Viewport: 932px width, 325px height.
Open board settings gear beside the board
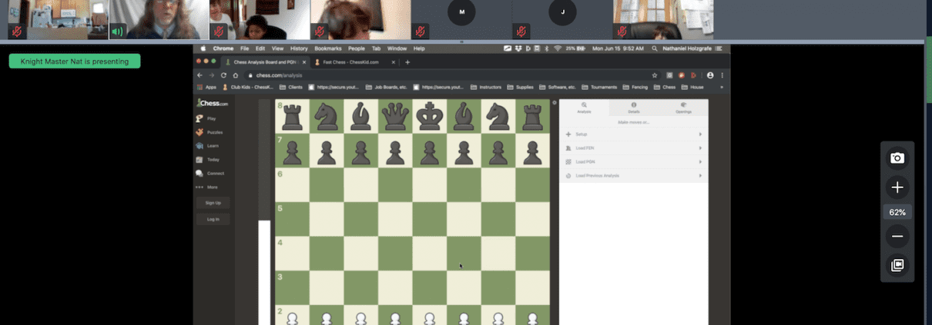tap(554, 102)
